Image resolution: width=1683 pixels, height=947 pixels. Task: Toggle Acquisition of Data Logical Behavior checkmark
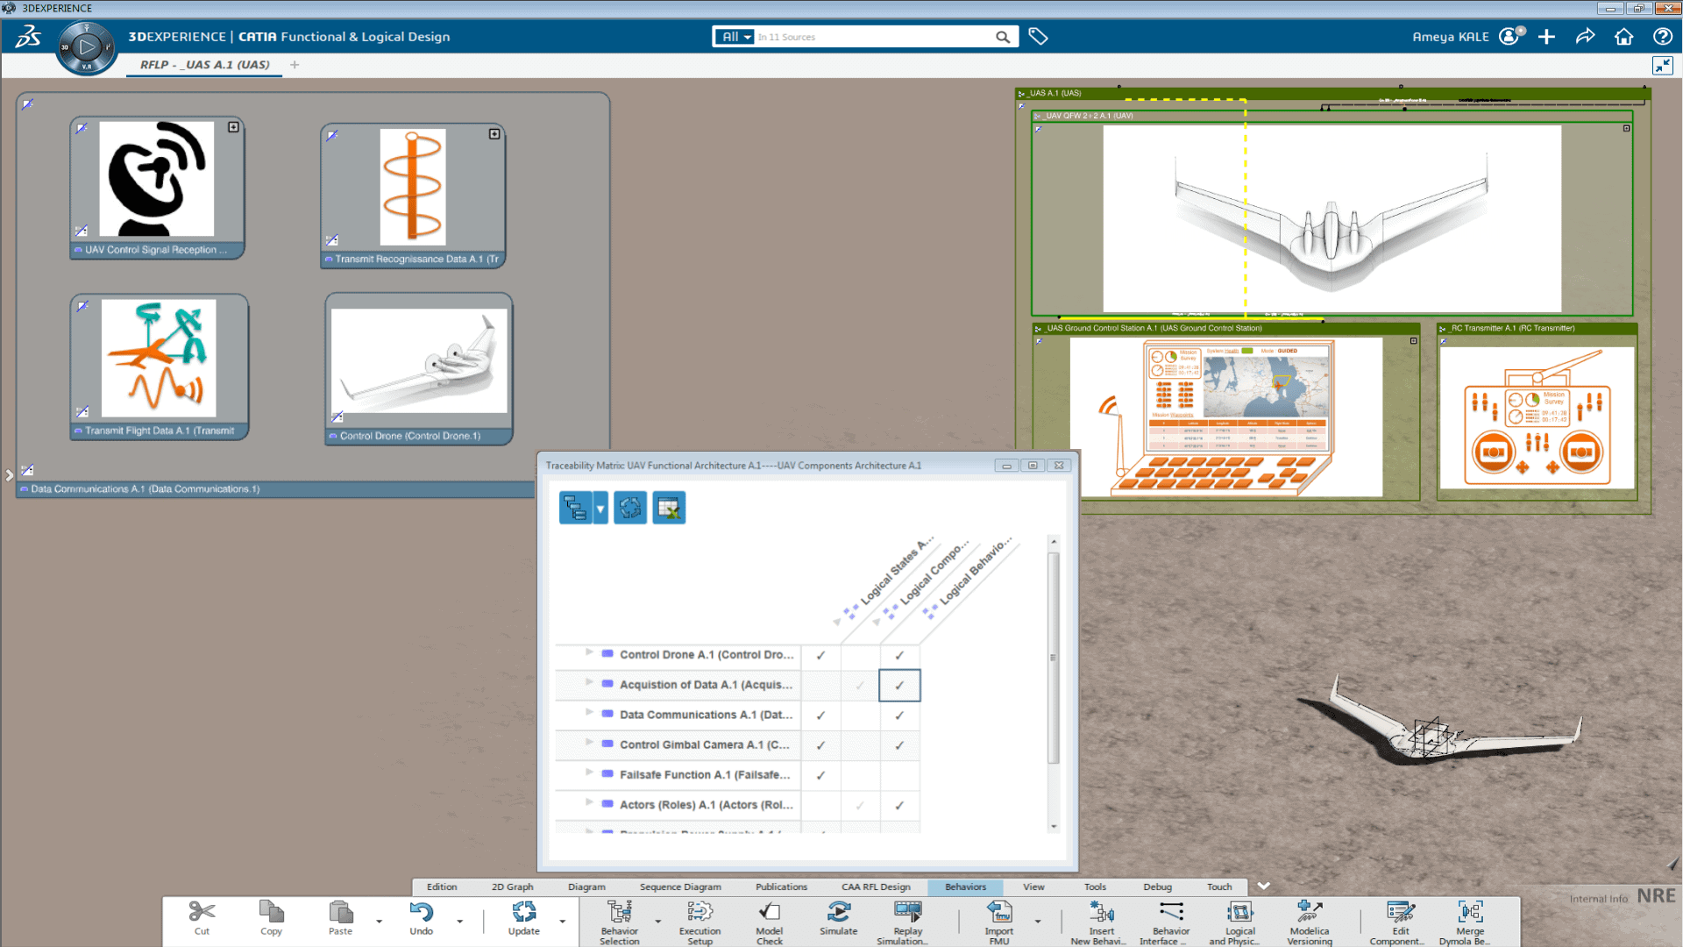tap(899, 686)
